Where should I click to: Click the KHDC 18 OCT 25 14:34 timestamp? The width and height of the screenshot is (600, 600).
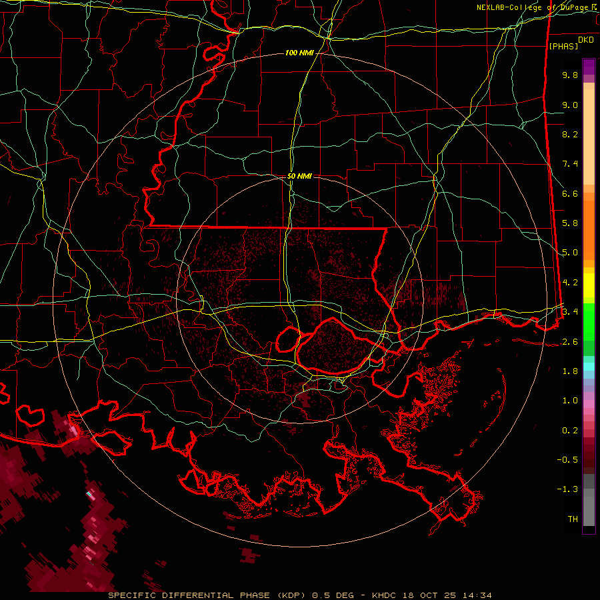[x=431, y=595]
